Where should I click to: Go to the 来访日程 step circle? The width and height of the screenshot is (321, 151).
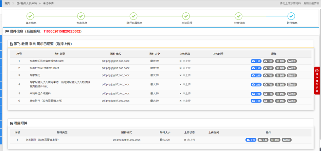(x=186, y=16)
